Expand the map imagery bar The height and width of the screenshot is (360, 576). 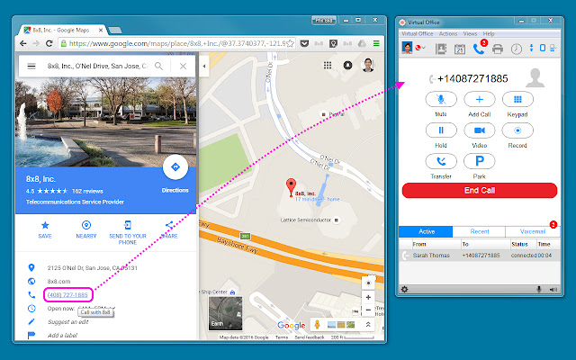368,325
